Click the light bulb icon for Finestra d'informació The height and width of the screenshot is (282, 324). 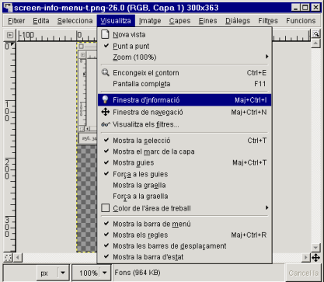pyautogui.click(x=105, y=99)
